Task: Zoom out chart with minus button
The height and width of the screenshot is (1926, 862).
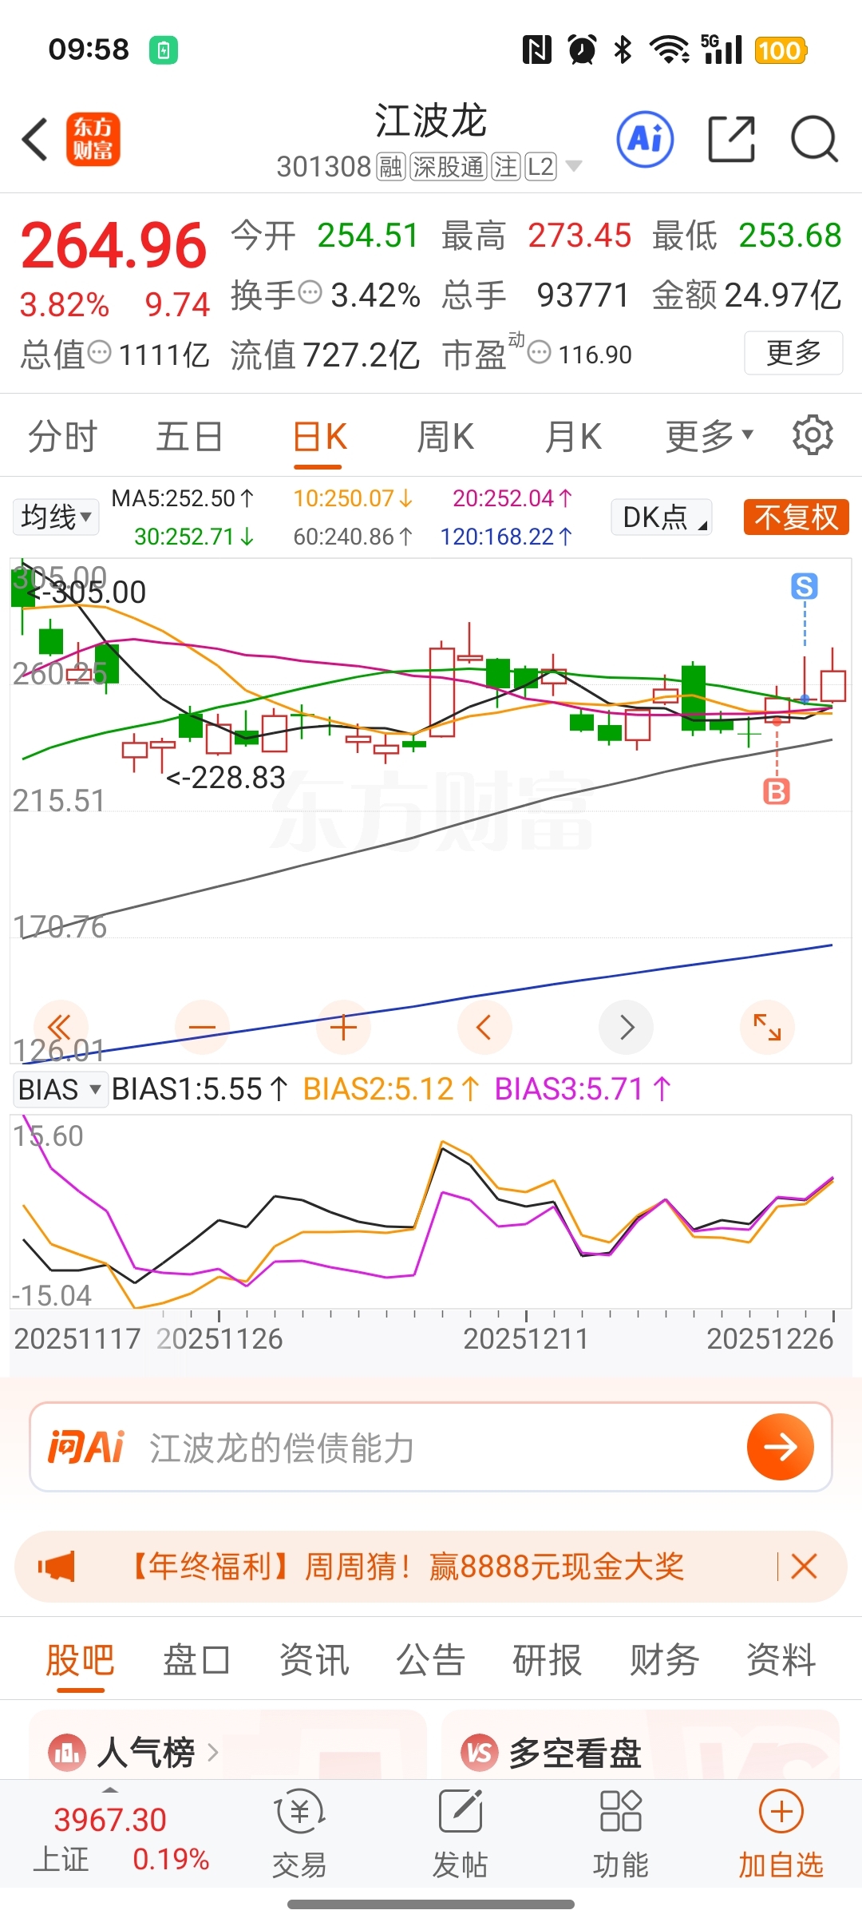Action: (202, 1027)
